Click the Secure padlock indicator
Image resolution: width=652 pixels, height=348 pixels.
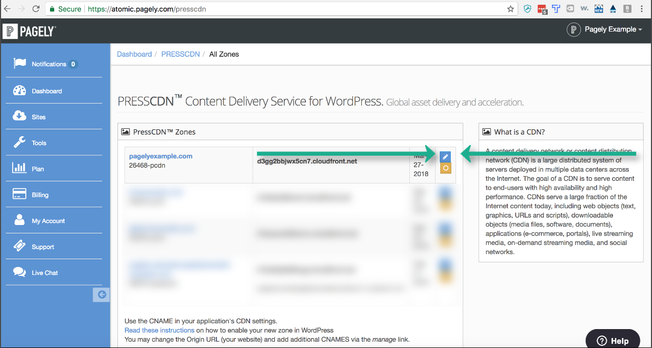pyautogui.click(x=65, y=9)
